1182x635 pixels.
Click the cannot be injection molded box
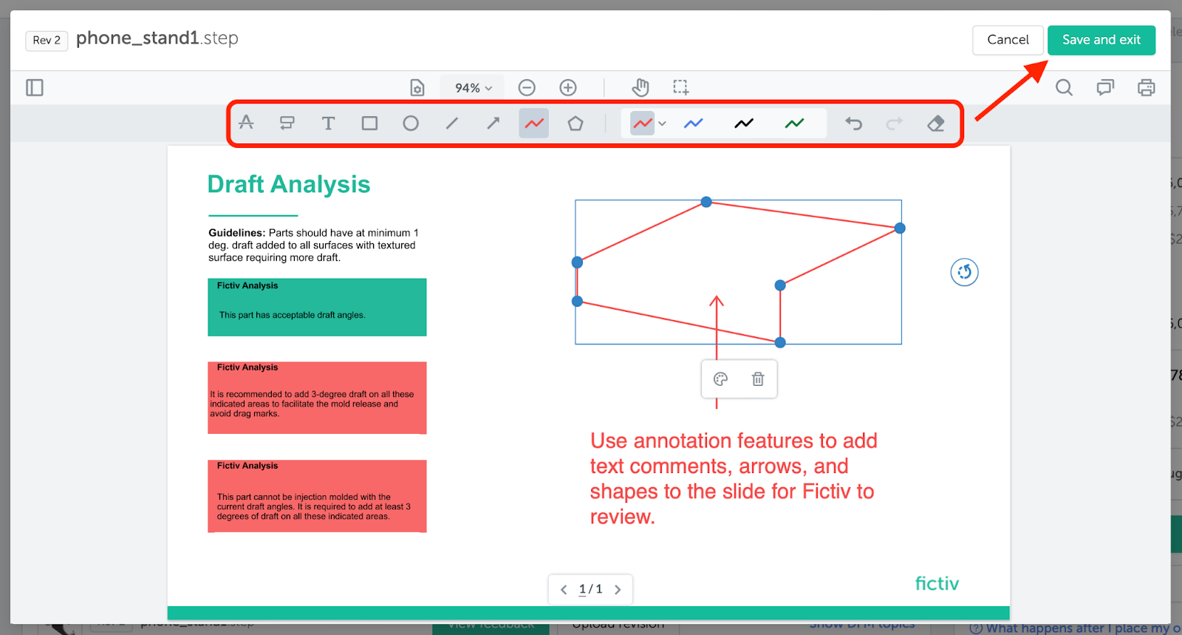317,496
